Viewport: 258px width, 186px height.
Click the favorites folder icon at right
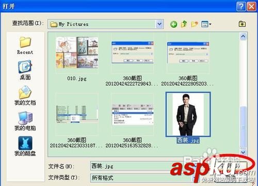point(242,24)
